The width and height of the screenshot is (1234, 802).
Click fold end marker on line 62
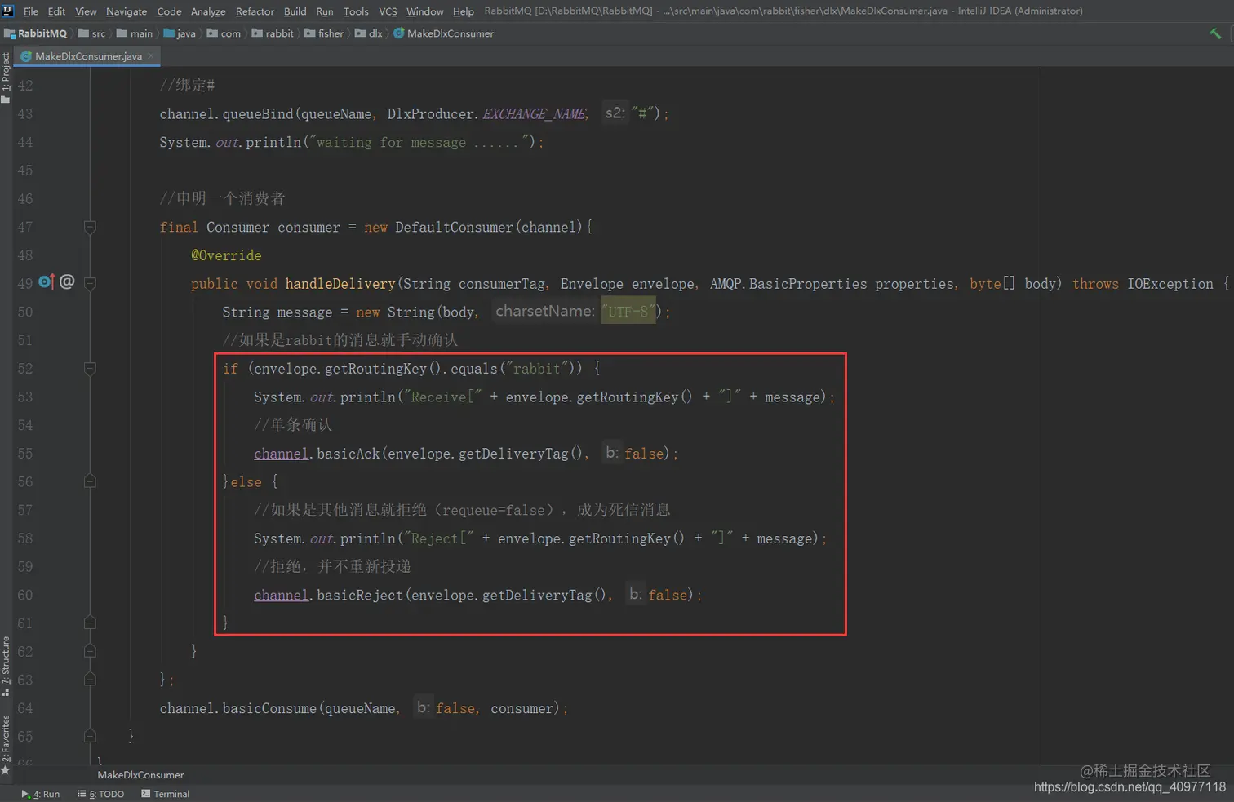90,651
